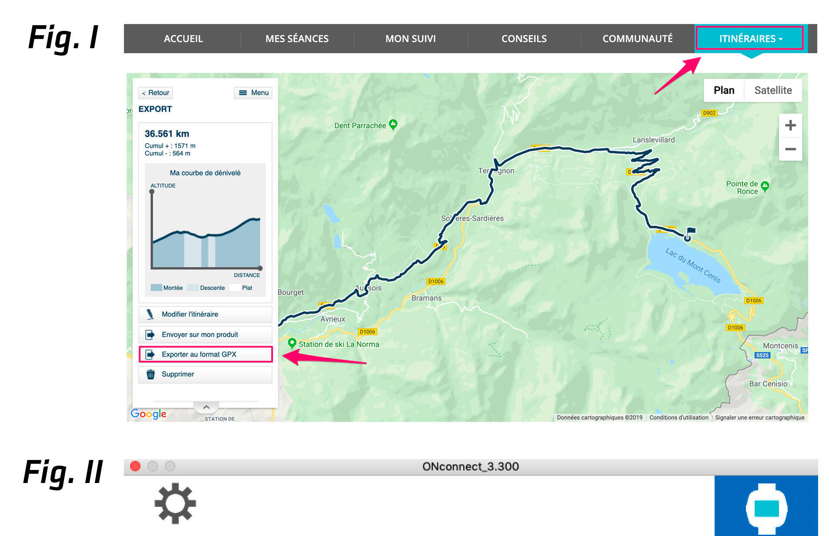The height and width of the screenshot is (536, 829).
Task: Zoom out with the map minus button
Action: 790,149
